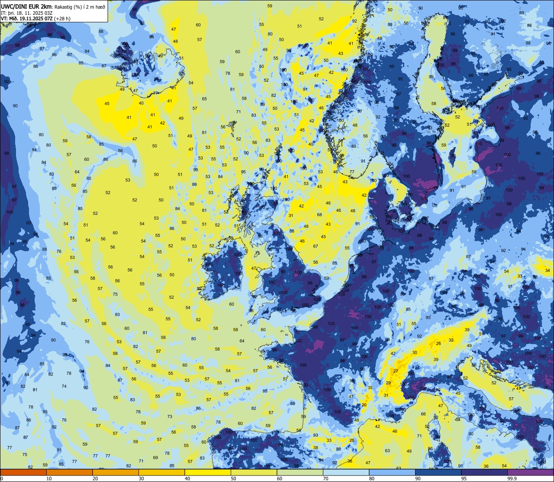554x482 pixels.
Task: Click the light green 60–70 legend swatch
Action: (x=300, y=472)
